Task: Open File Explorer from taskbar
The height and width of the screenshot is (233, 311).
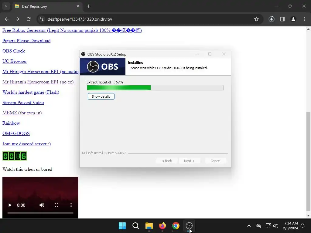Action: tap(149, 226)
